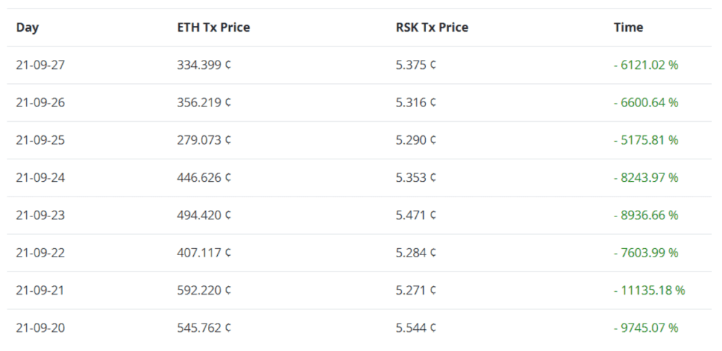Select the 21-09-27 date cell
The height and width of the screenshot is (351, 722).
click(40, 65)
